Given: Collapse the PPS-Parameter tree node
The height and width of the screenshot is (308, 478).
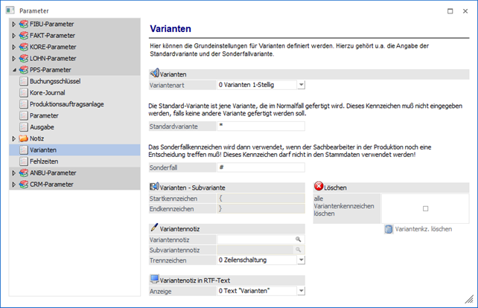Looking at the screenshot, I should (13, 69).
